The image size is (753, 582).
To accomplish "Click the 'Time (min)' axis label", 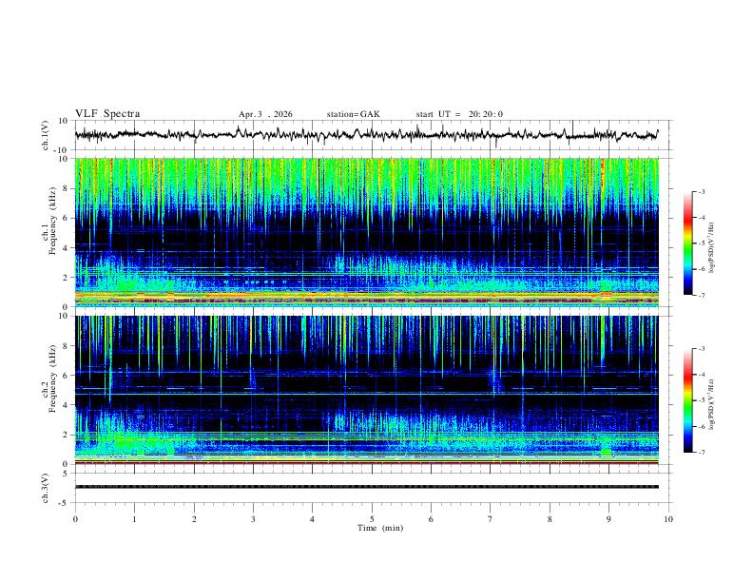I will click(380, 528).
